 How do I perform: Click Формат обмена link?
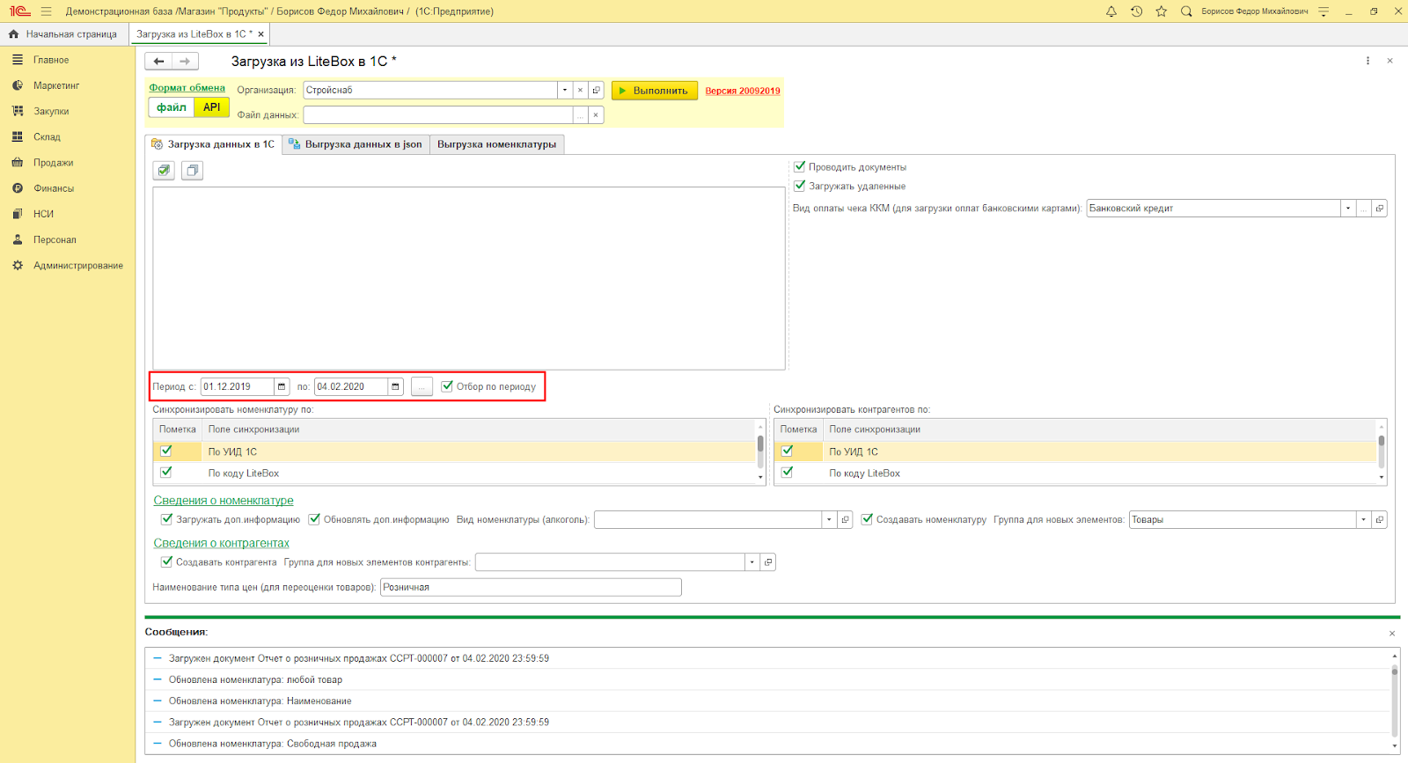pos(187,88)
